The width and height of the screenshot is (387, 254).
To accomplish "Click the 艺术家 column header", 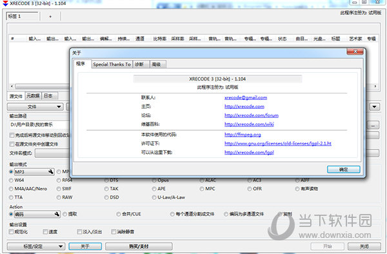I will pos(355,39).
